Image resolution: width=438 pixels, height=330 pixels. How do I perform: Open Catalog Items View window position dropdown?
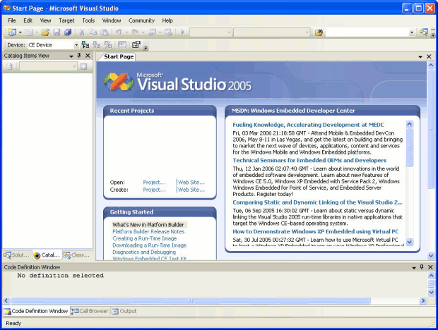coord(71,56)
